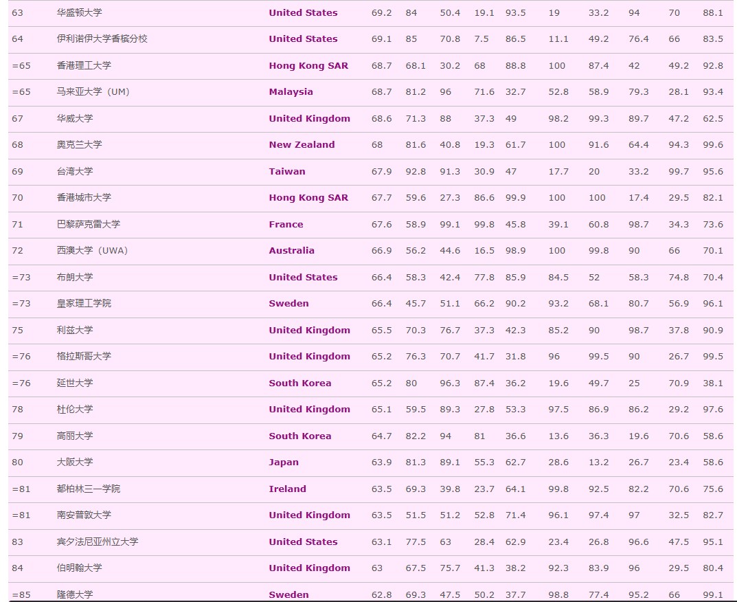Select 伊利诺伊大学香槟分校 in row 64
Image resolution: width=737 pixels, height=602 pixels.
[x=102, y=39]
